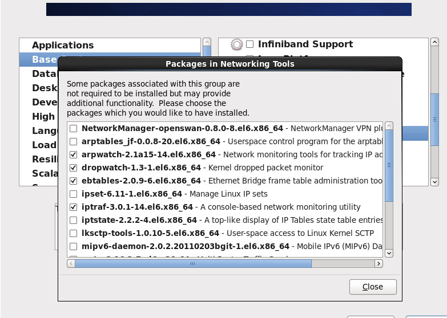447x318 pixels.
Task: Click the Infiniband Support group icon
Action: [x=236, y=44]
